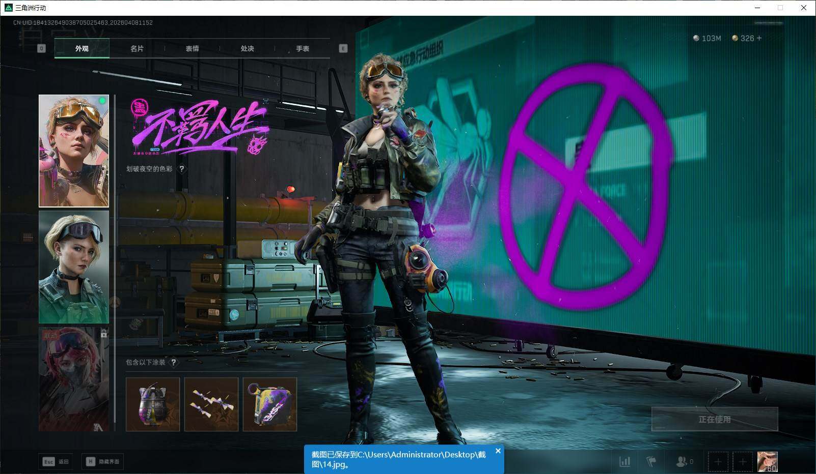The height and width of the screenshot is (474, 816).
Task: Close the screenshot-saved notification
Action: pos(498,451)
